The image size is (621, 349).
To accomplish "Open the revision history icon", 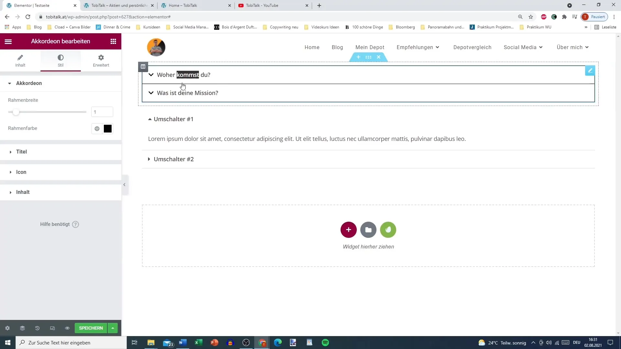I will tap(37, 328).
